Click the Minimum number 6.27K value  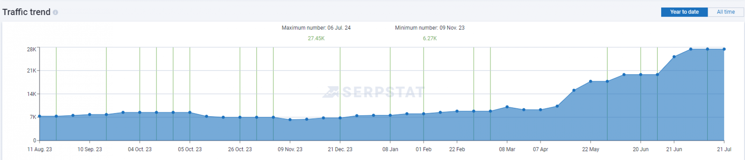pos(430,38)
